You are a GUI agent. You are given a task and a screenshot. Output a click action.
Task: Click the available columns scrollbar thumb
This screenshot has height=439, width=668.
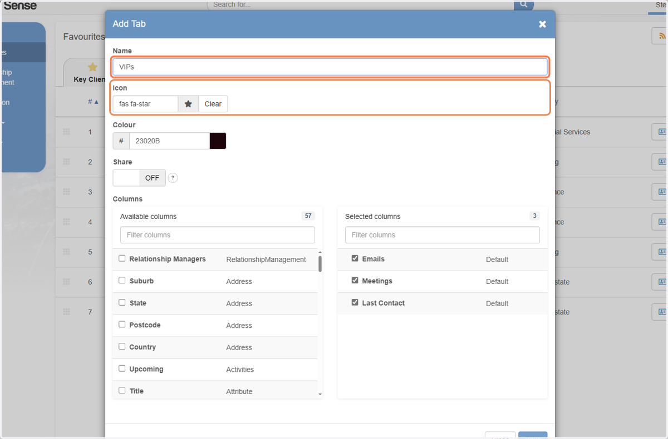tap(320, 263)
